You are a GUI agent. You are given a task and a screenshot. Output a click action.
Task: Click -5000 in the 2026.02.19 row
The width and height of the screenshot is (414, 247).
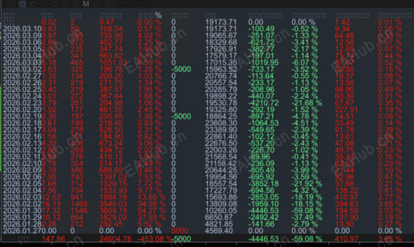click(x=181, y=116)
